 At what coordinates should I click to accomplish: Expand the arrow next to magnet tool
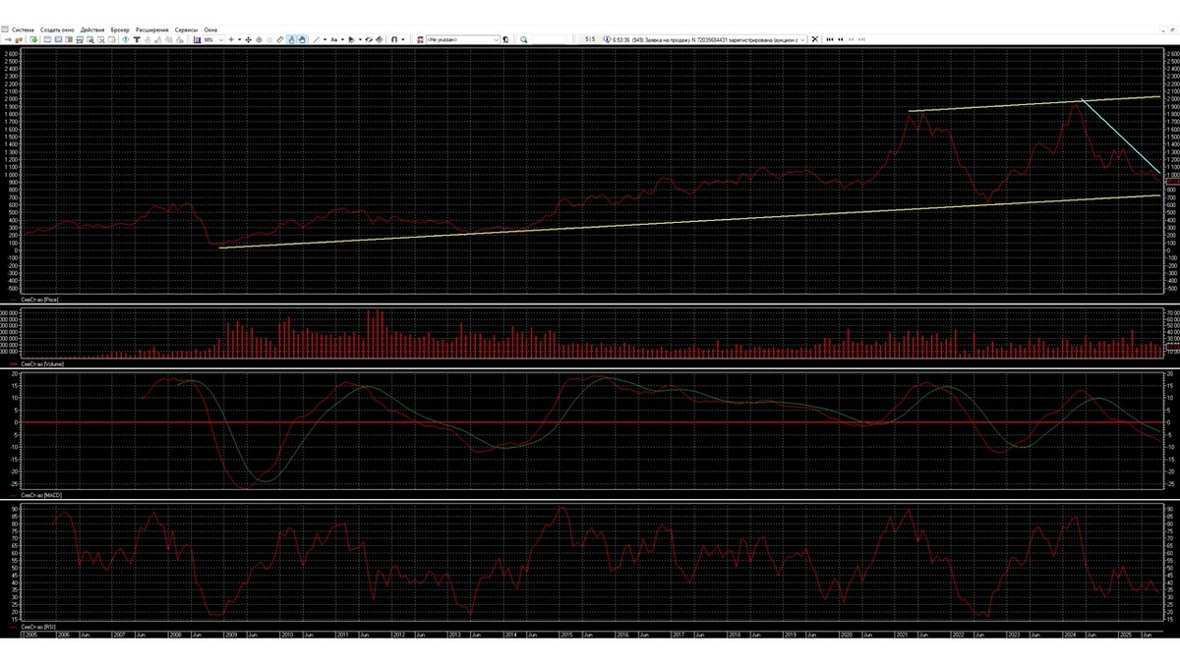(402, 39)
